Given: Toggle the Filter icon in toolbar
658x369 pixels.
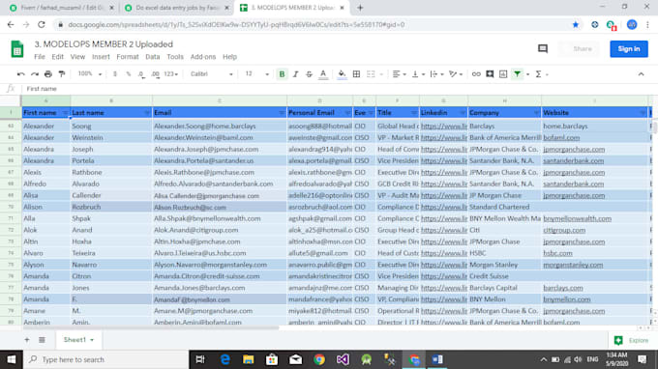Looking at the screenshot, I should click(x=517, y=74).
